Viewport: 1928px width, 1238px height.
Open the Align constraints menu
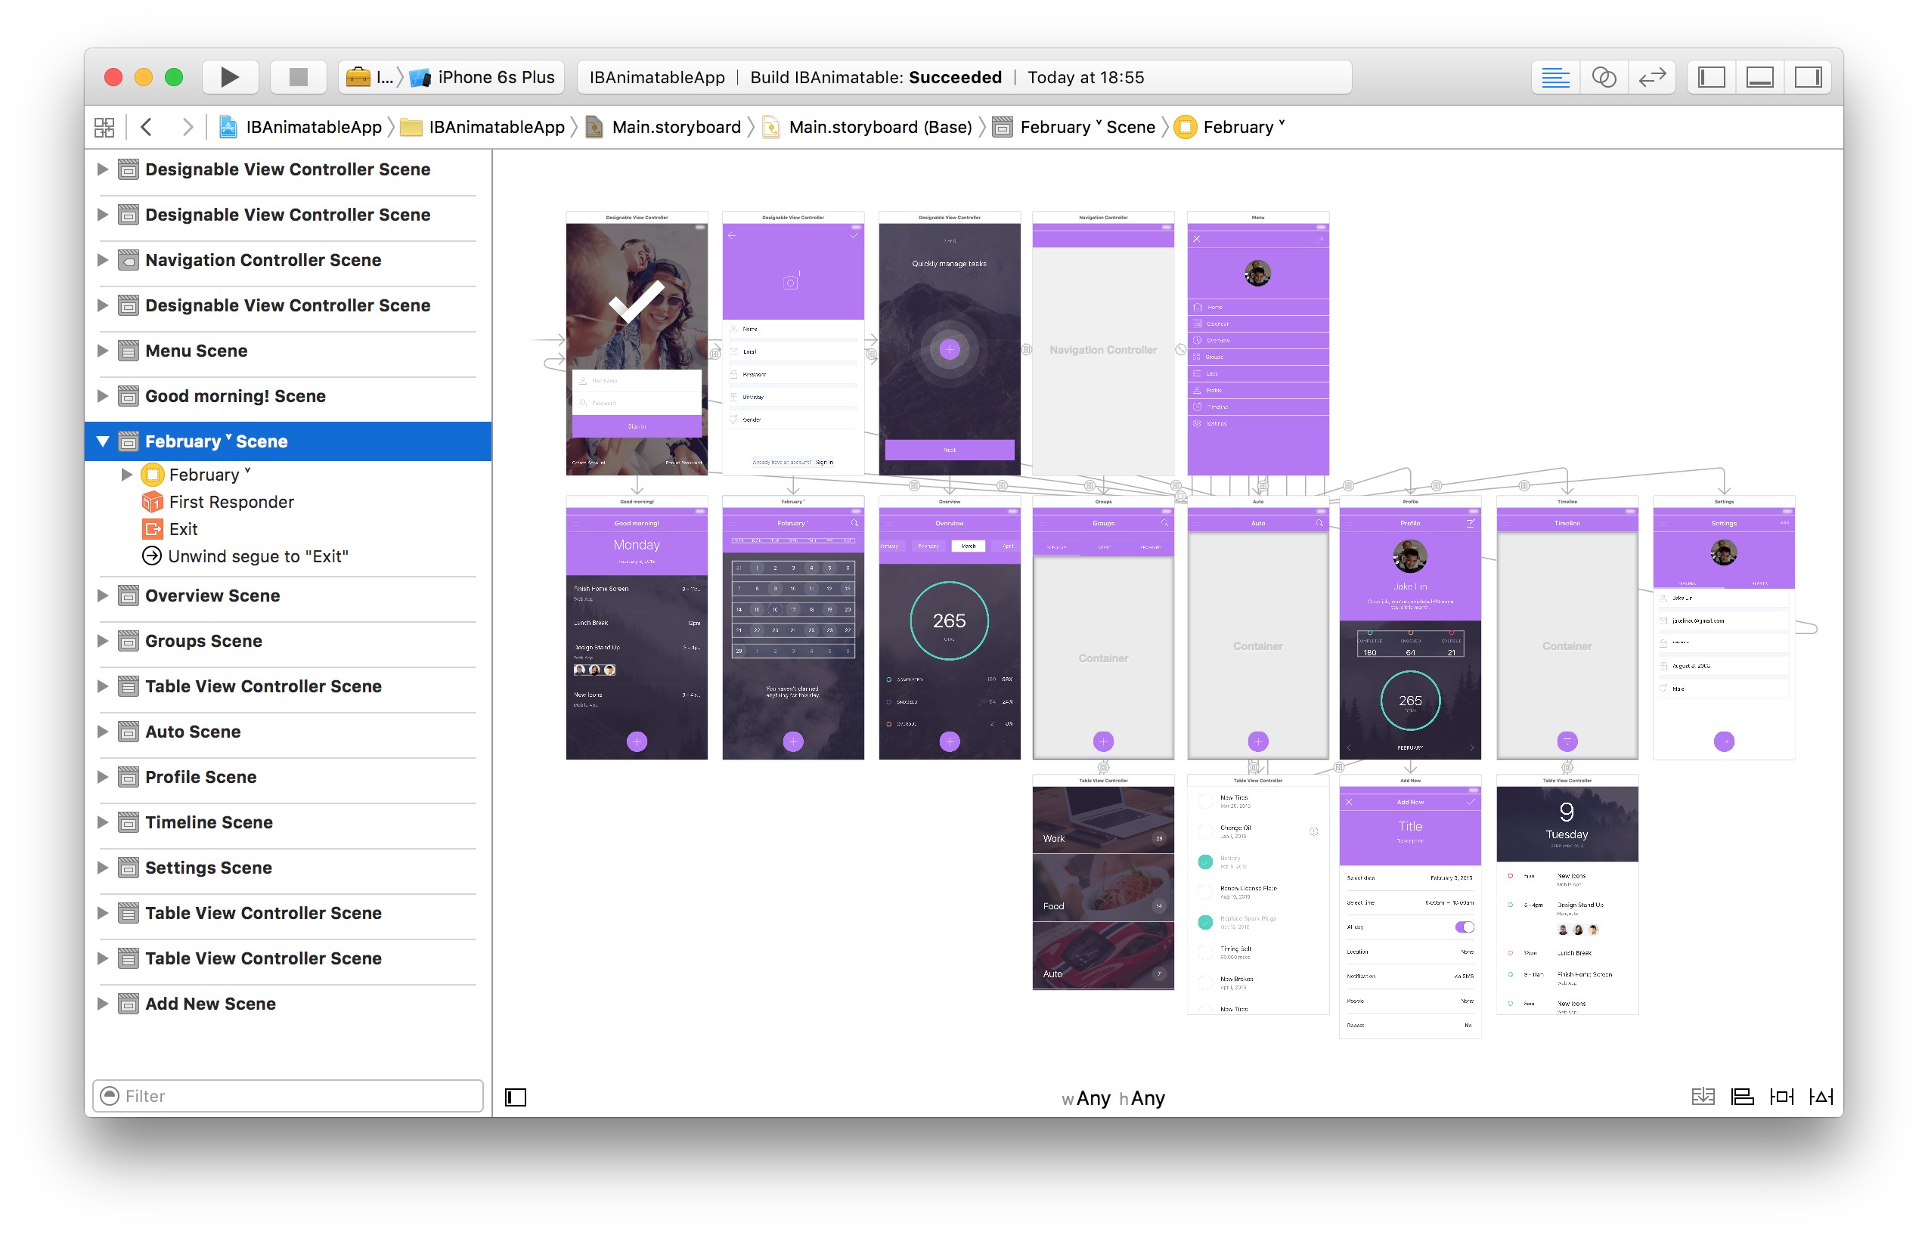(x=1742, y=1097)
